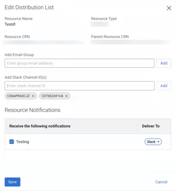Screen dimensions: 177x191
Task: Click the Receive the following notifications header
Action: [40, 126]
